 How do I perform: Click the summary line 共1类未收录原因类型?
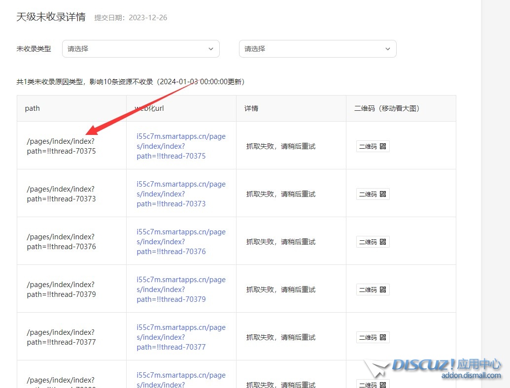point(131,82)
